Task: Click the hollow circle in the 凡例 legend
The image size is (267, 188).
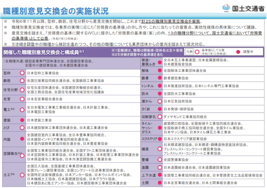Action: 197,52
